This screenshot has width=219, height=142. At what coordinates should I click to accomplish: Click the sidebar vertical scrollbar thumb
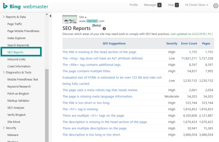tap(47, 105)
